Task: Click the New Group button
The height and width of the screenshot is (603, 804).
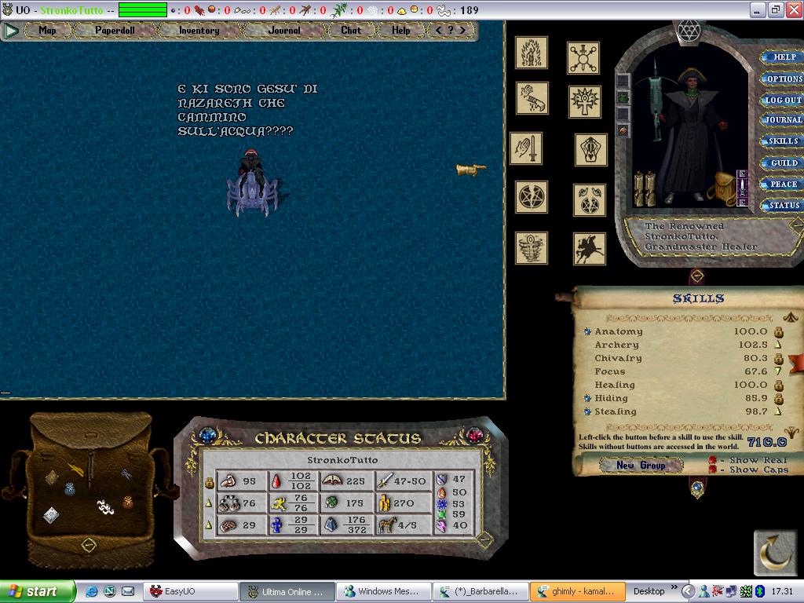Action: [x=641, y=466]
